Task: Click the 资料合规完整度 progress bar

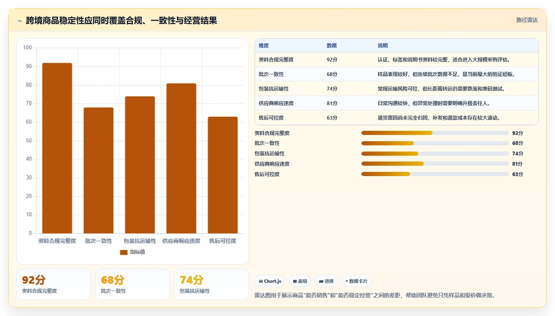Action: tap(435, 133)
